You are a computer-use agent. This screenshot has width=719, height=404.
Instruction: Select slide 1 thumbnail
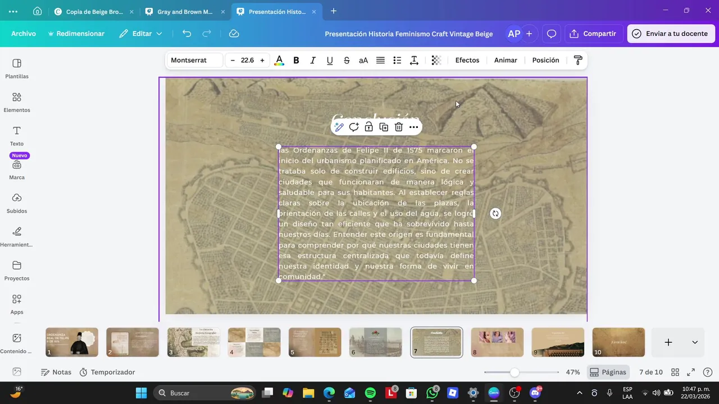(x=72, y=342)
